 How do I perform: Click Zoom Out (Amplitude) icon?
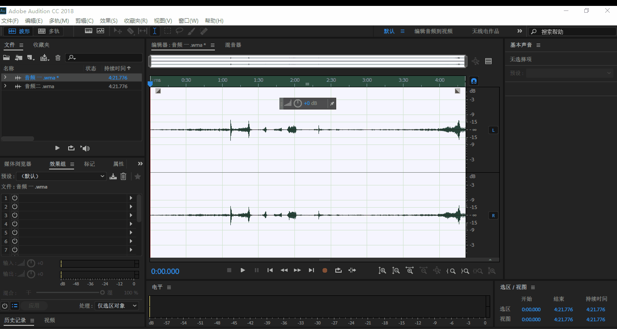[x=396, y=271]
